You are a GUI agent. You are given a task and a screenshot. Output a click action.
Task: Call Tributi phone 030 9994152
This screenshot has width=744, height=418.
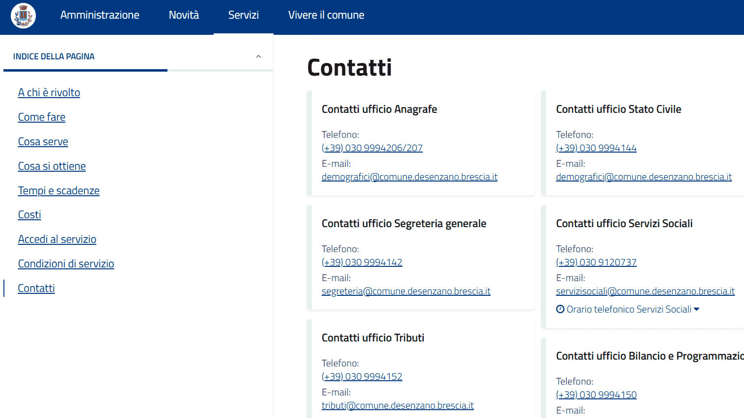[362, 377]
